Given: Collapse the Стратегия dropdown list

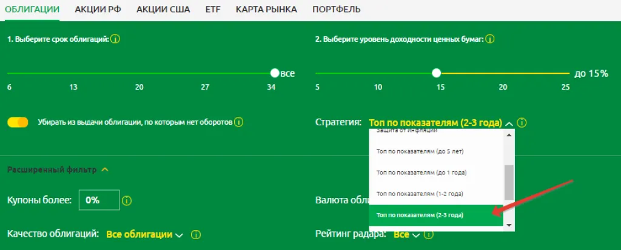Looking at the screenshot, I should (509, 123).
